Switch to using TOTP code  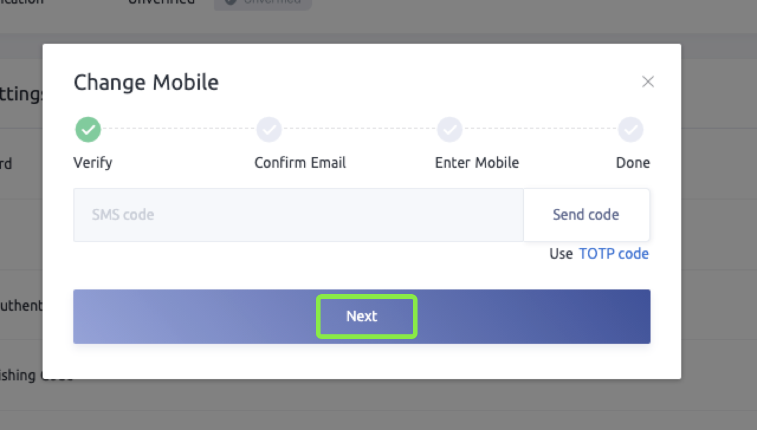coord(613,254)
